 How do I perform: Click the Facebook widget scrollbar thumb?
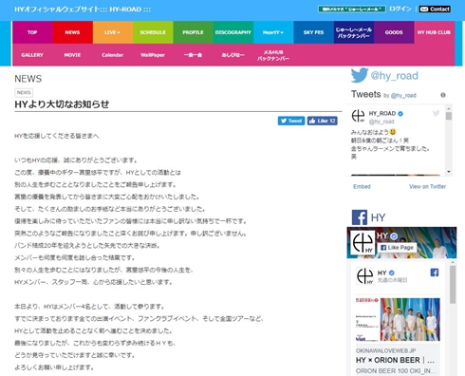tap(453, 284)
